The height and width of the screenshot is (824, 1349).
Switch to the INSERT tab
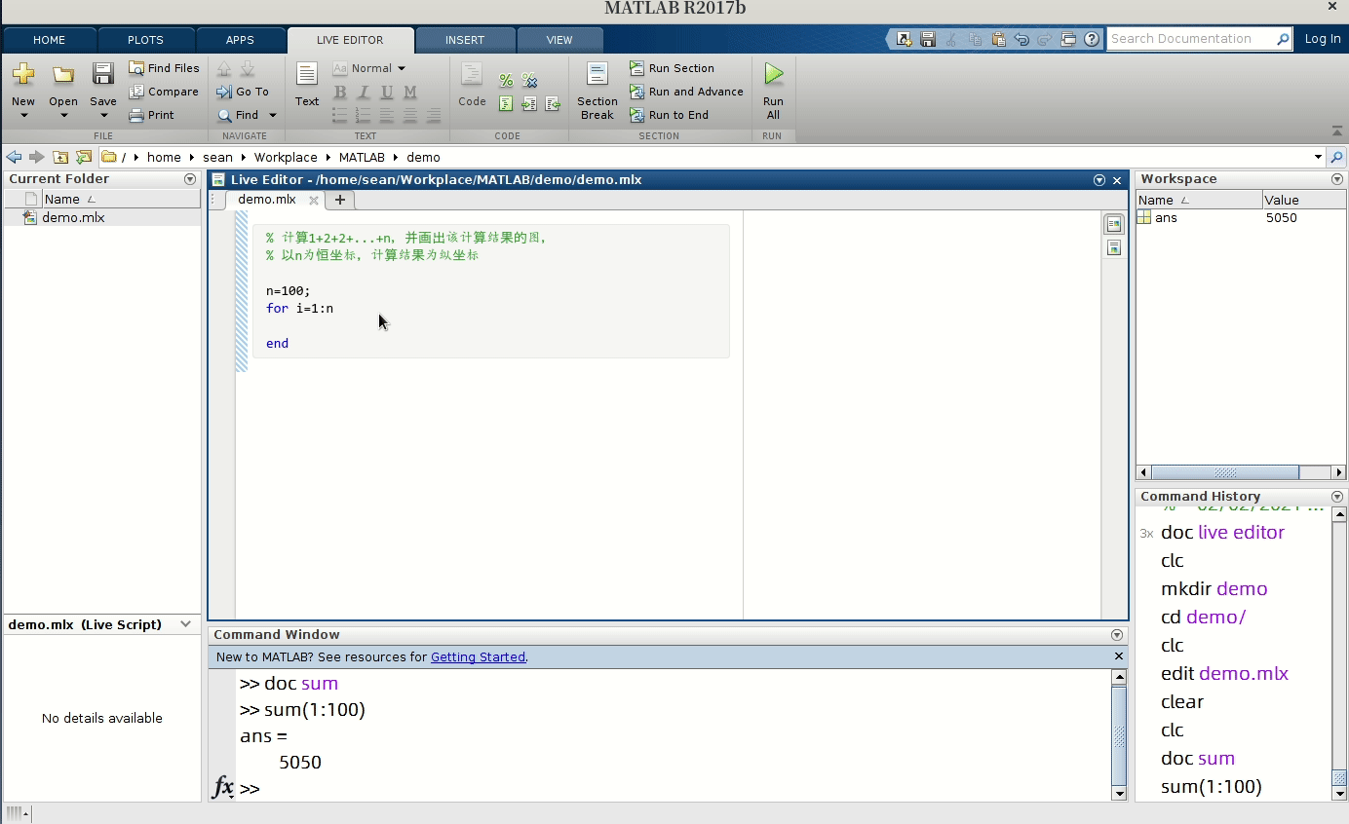coord(465,40)
